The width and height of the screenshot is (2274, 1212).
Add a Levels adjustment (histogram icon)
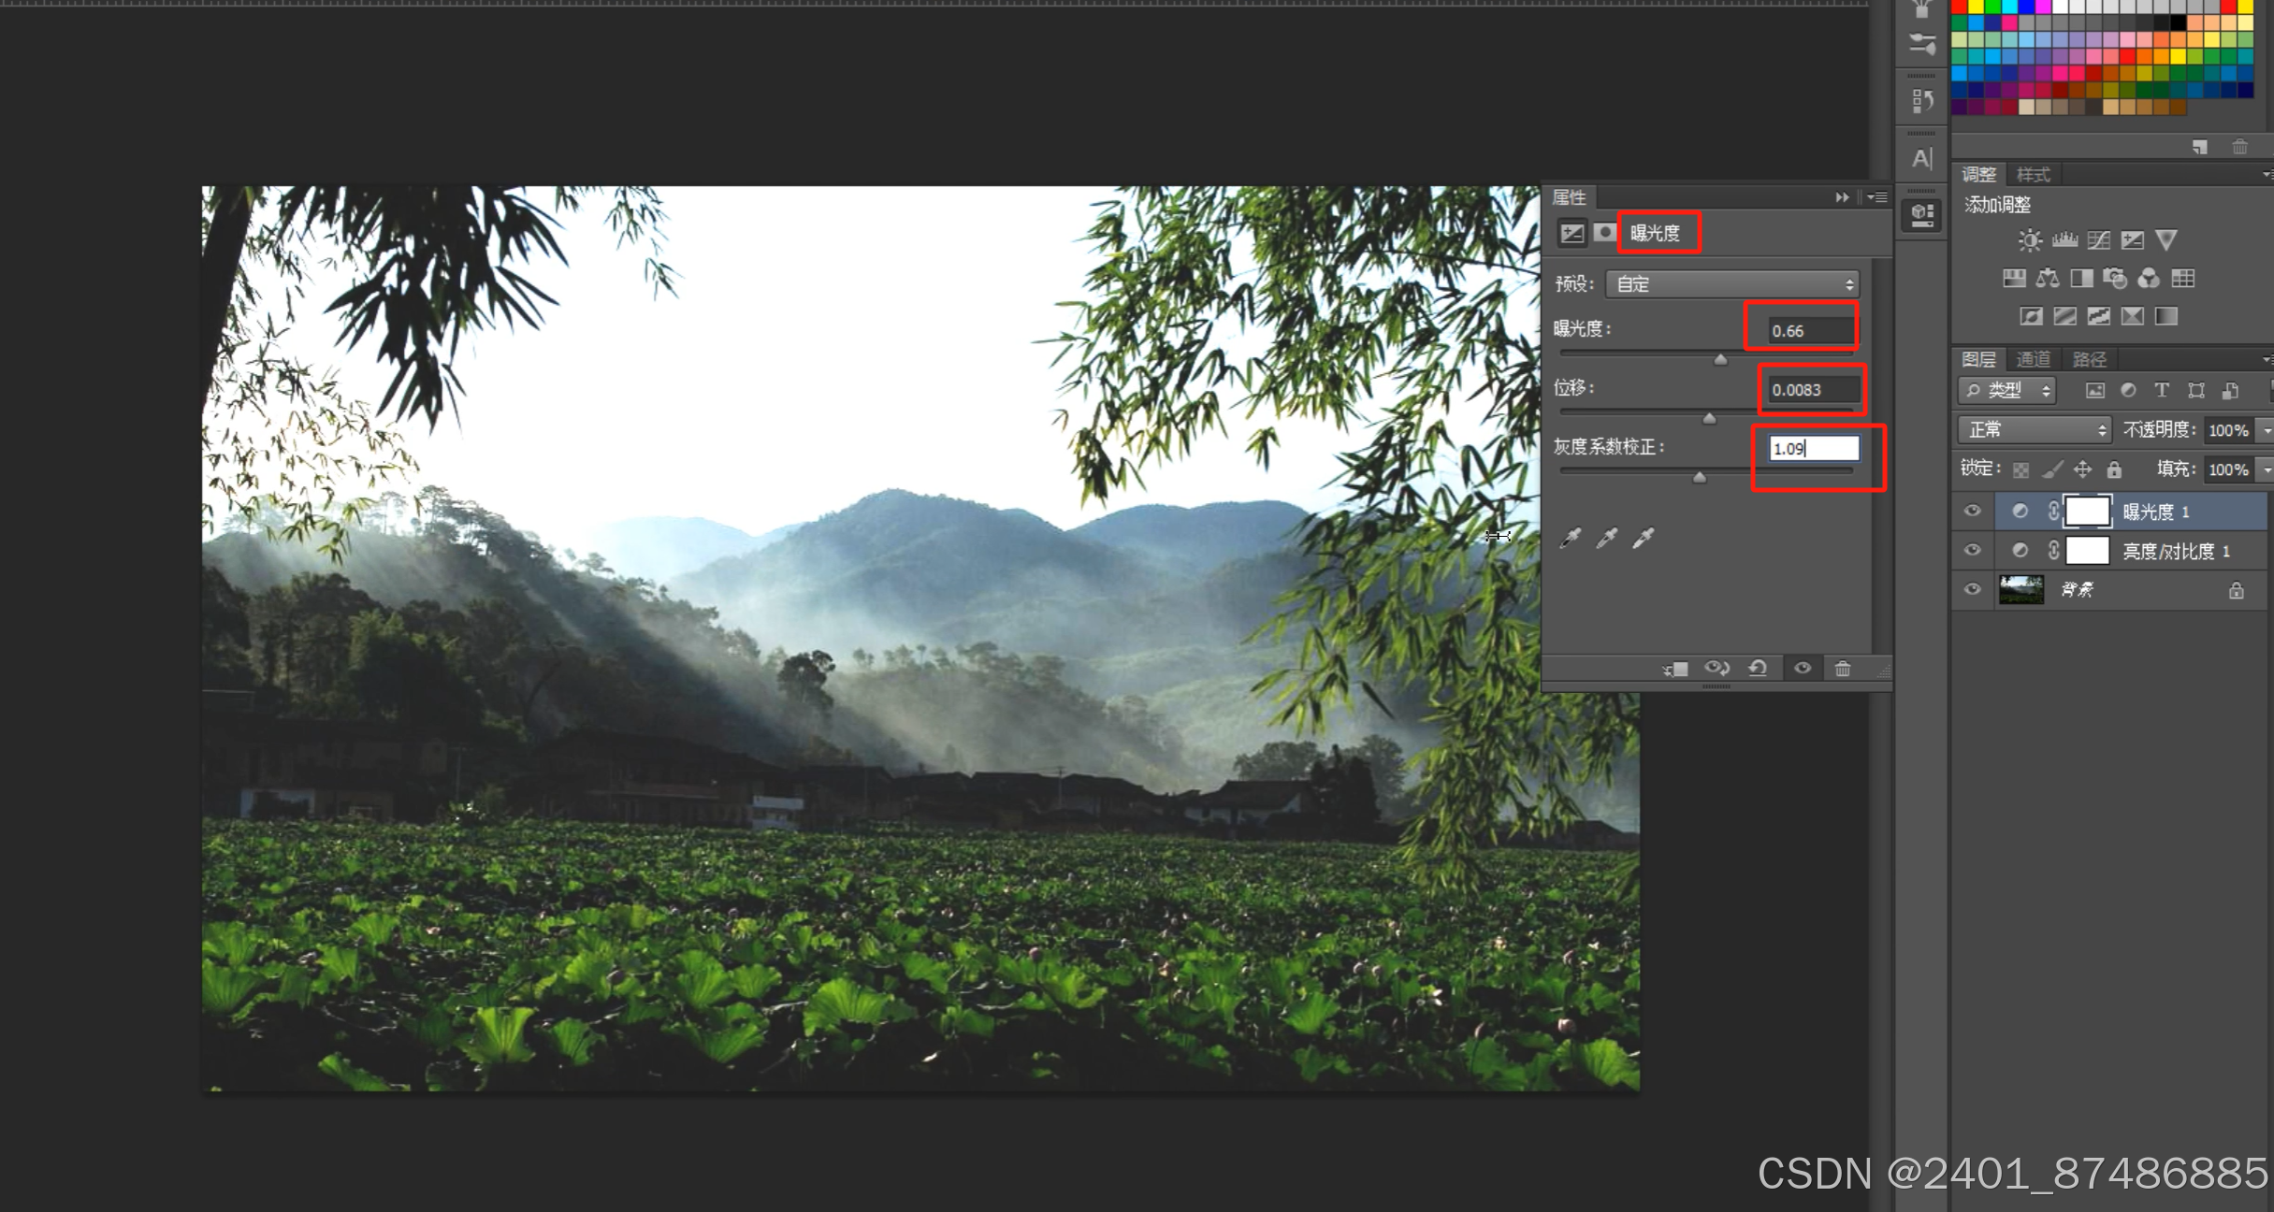[2064, 240]
